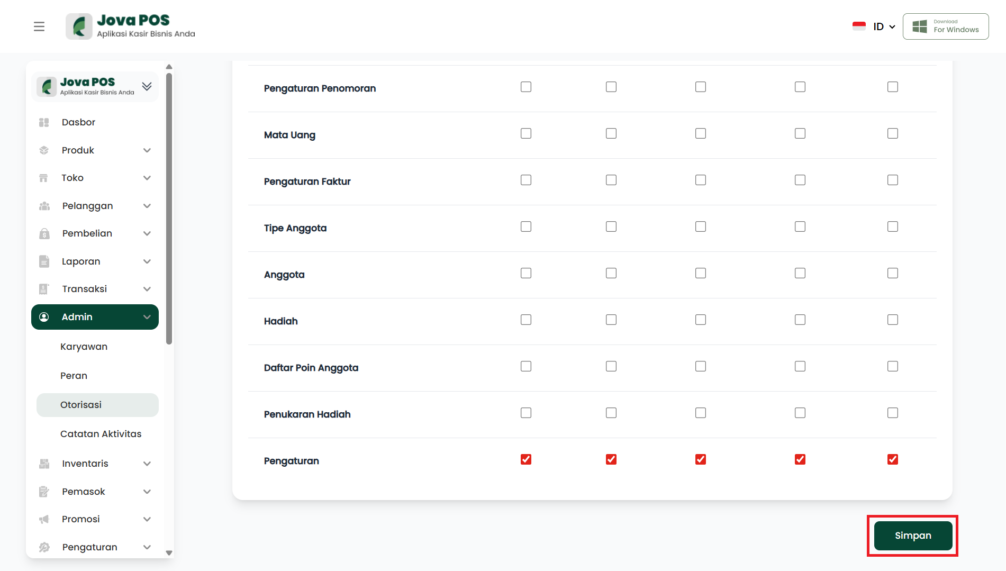Click the Dasbor grid icon in sidebar
Viewport: 1006px width, 571px height.
[44, 122]
